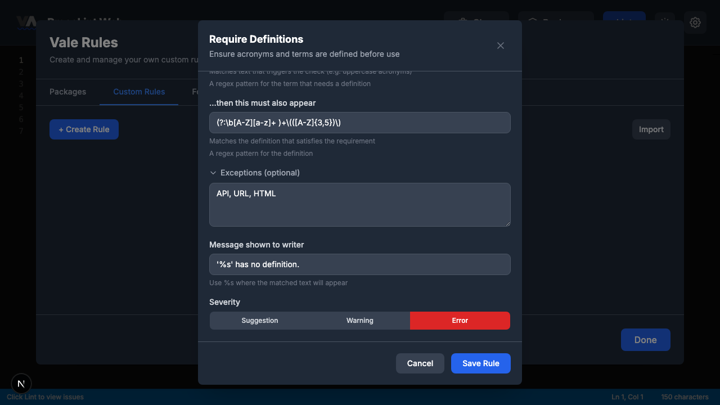
Task: Select the Warning severity option
Action: [359, 320]
